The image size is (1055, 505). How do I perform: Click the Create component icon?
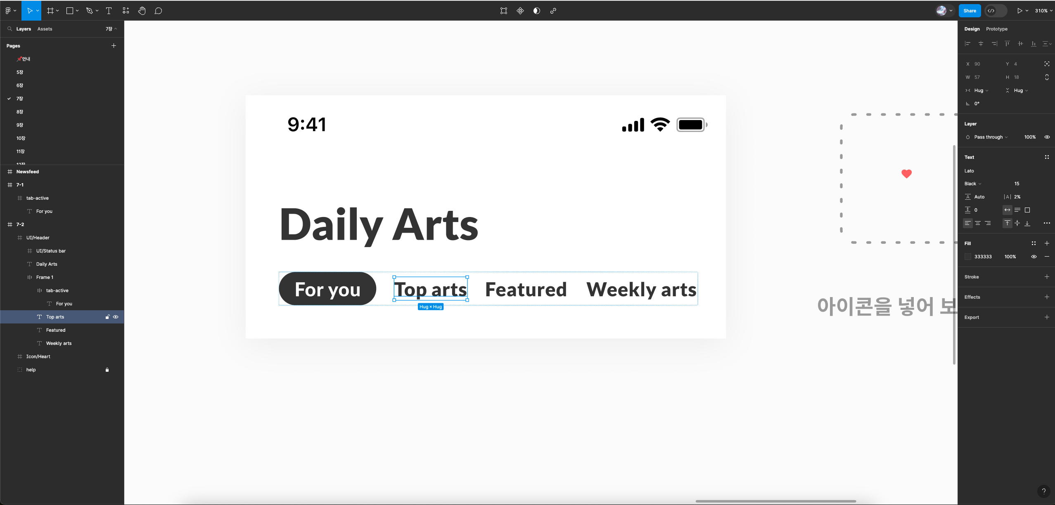[x=520, y=11]
